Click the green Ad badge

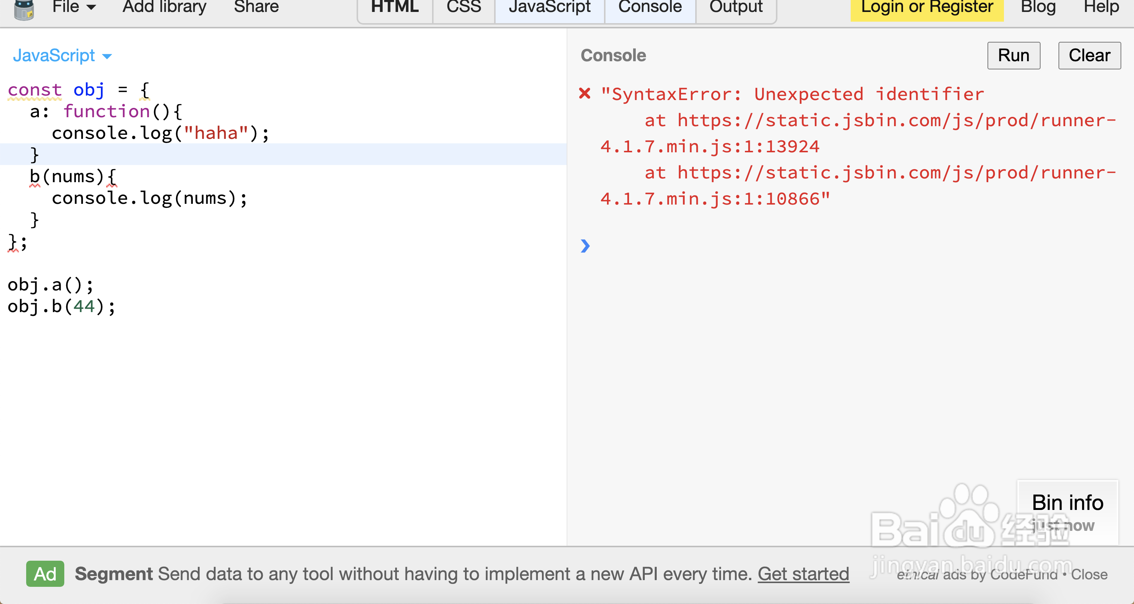click(45, 574)
